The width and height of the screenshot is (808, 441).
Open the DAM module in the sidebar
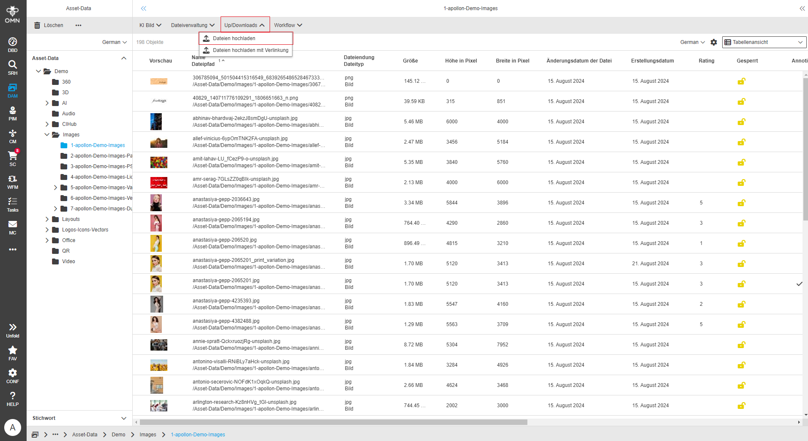coord(13,90)
